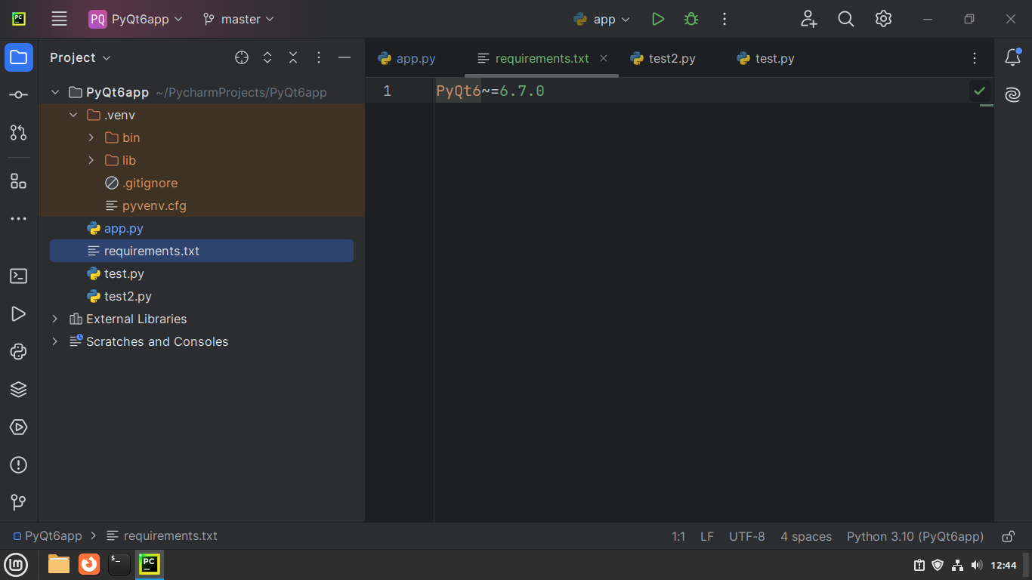Open the Commit tool window
The height and width of the screenshot is (580, 1032).
[19, 95]
